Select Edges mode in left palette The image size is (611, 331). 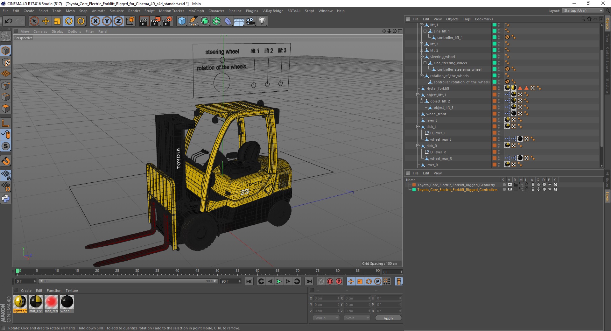point(6,97)
